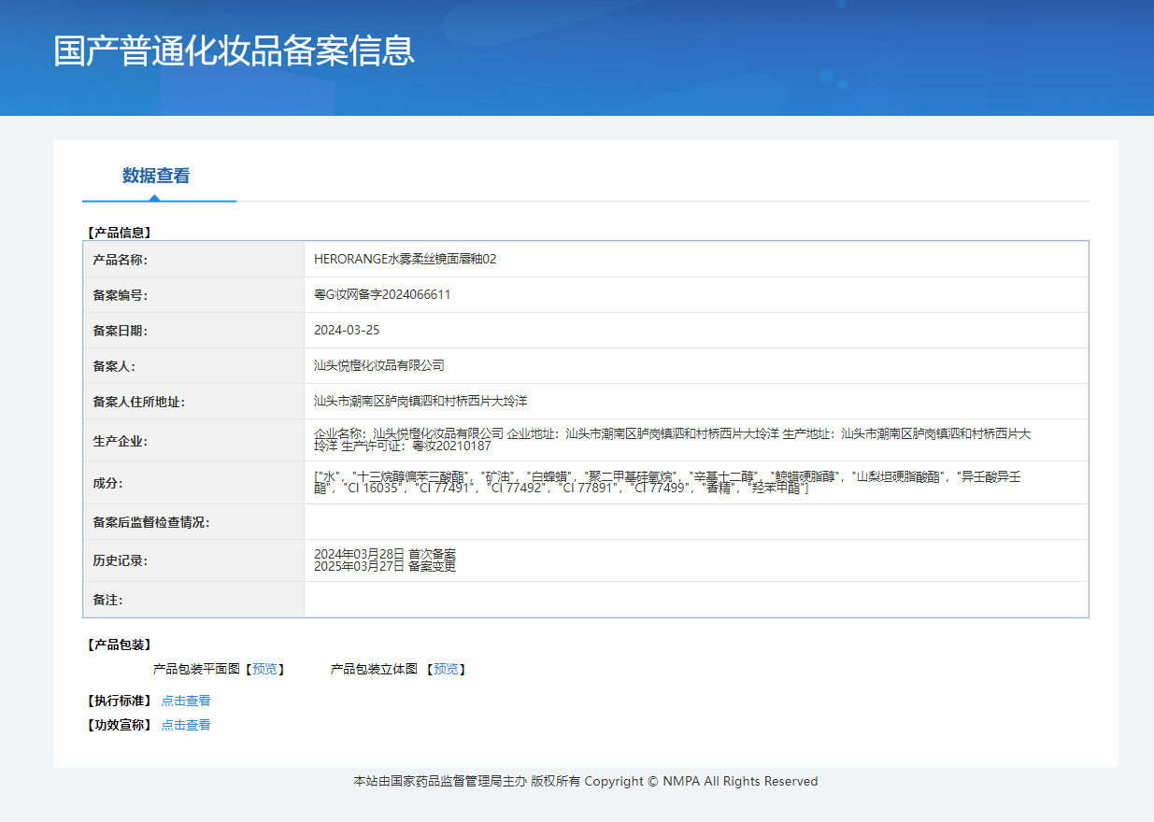
Task: Click the 粤G妆网备字2024066611 filing number
Action: [x=382, y=294]
